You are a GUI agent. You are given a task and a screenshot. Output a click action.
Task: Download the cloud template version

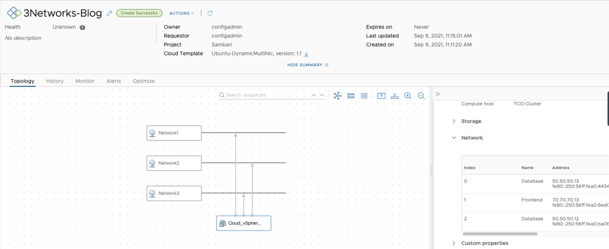307,54
